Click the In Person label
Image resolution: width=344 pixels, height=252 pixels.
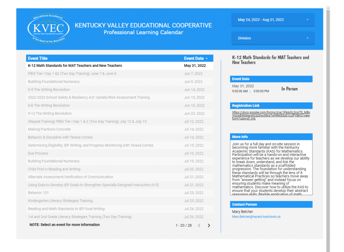(x=289, y=89)
